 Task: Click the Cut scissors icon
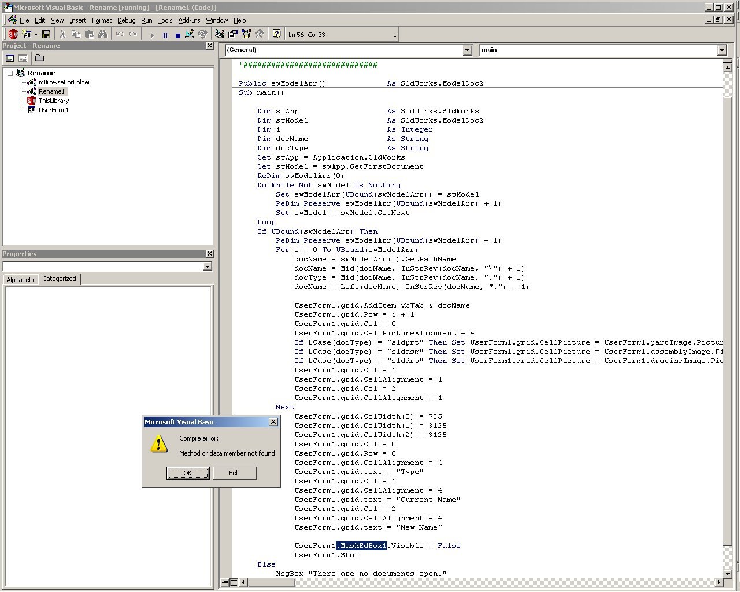(x=62, y=35)
